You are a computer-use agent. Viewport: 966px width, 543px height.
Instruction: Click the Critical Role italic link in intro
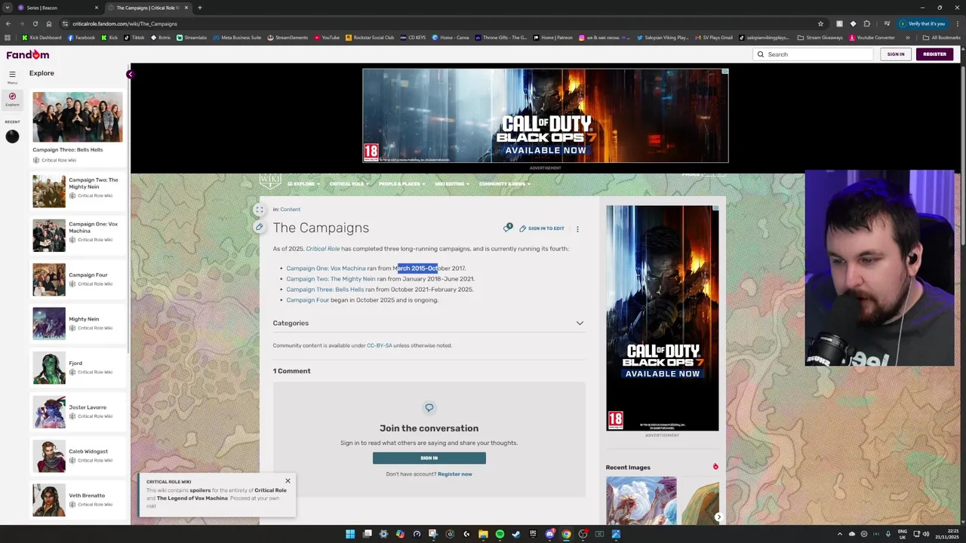pyautogui.click(x=322, y=249)
